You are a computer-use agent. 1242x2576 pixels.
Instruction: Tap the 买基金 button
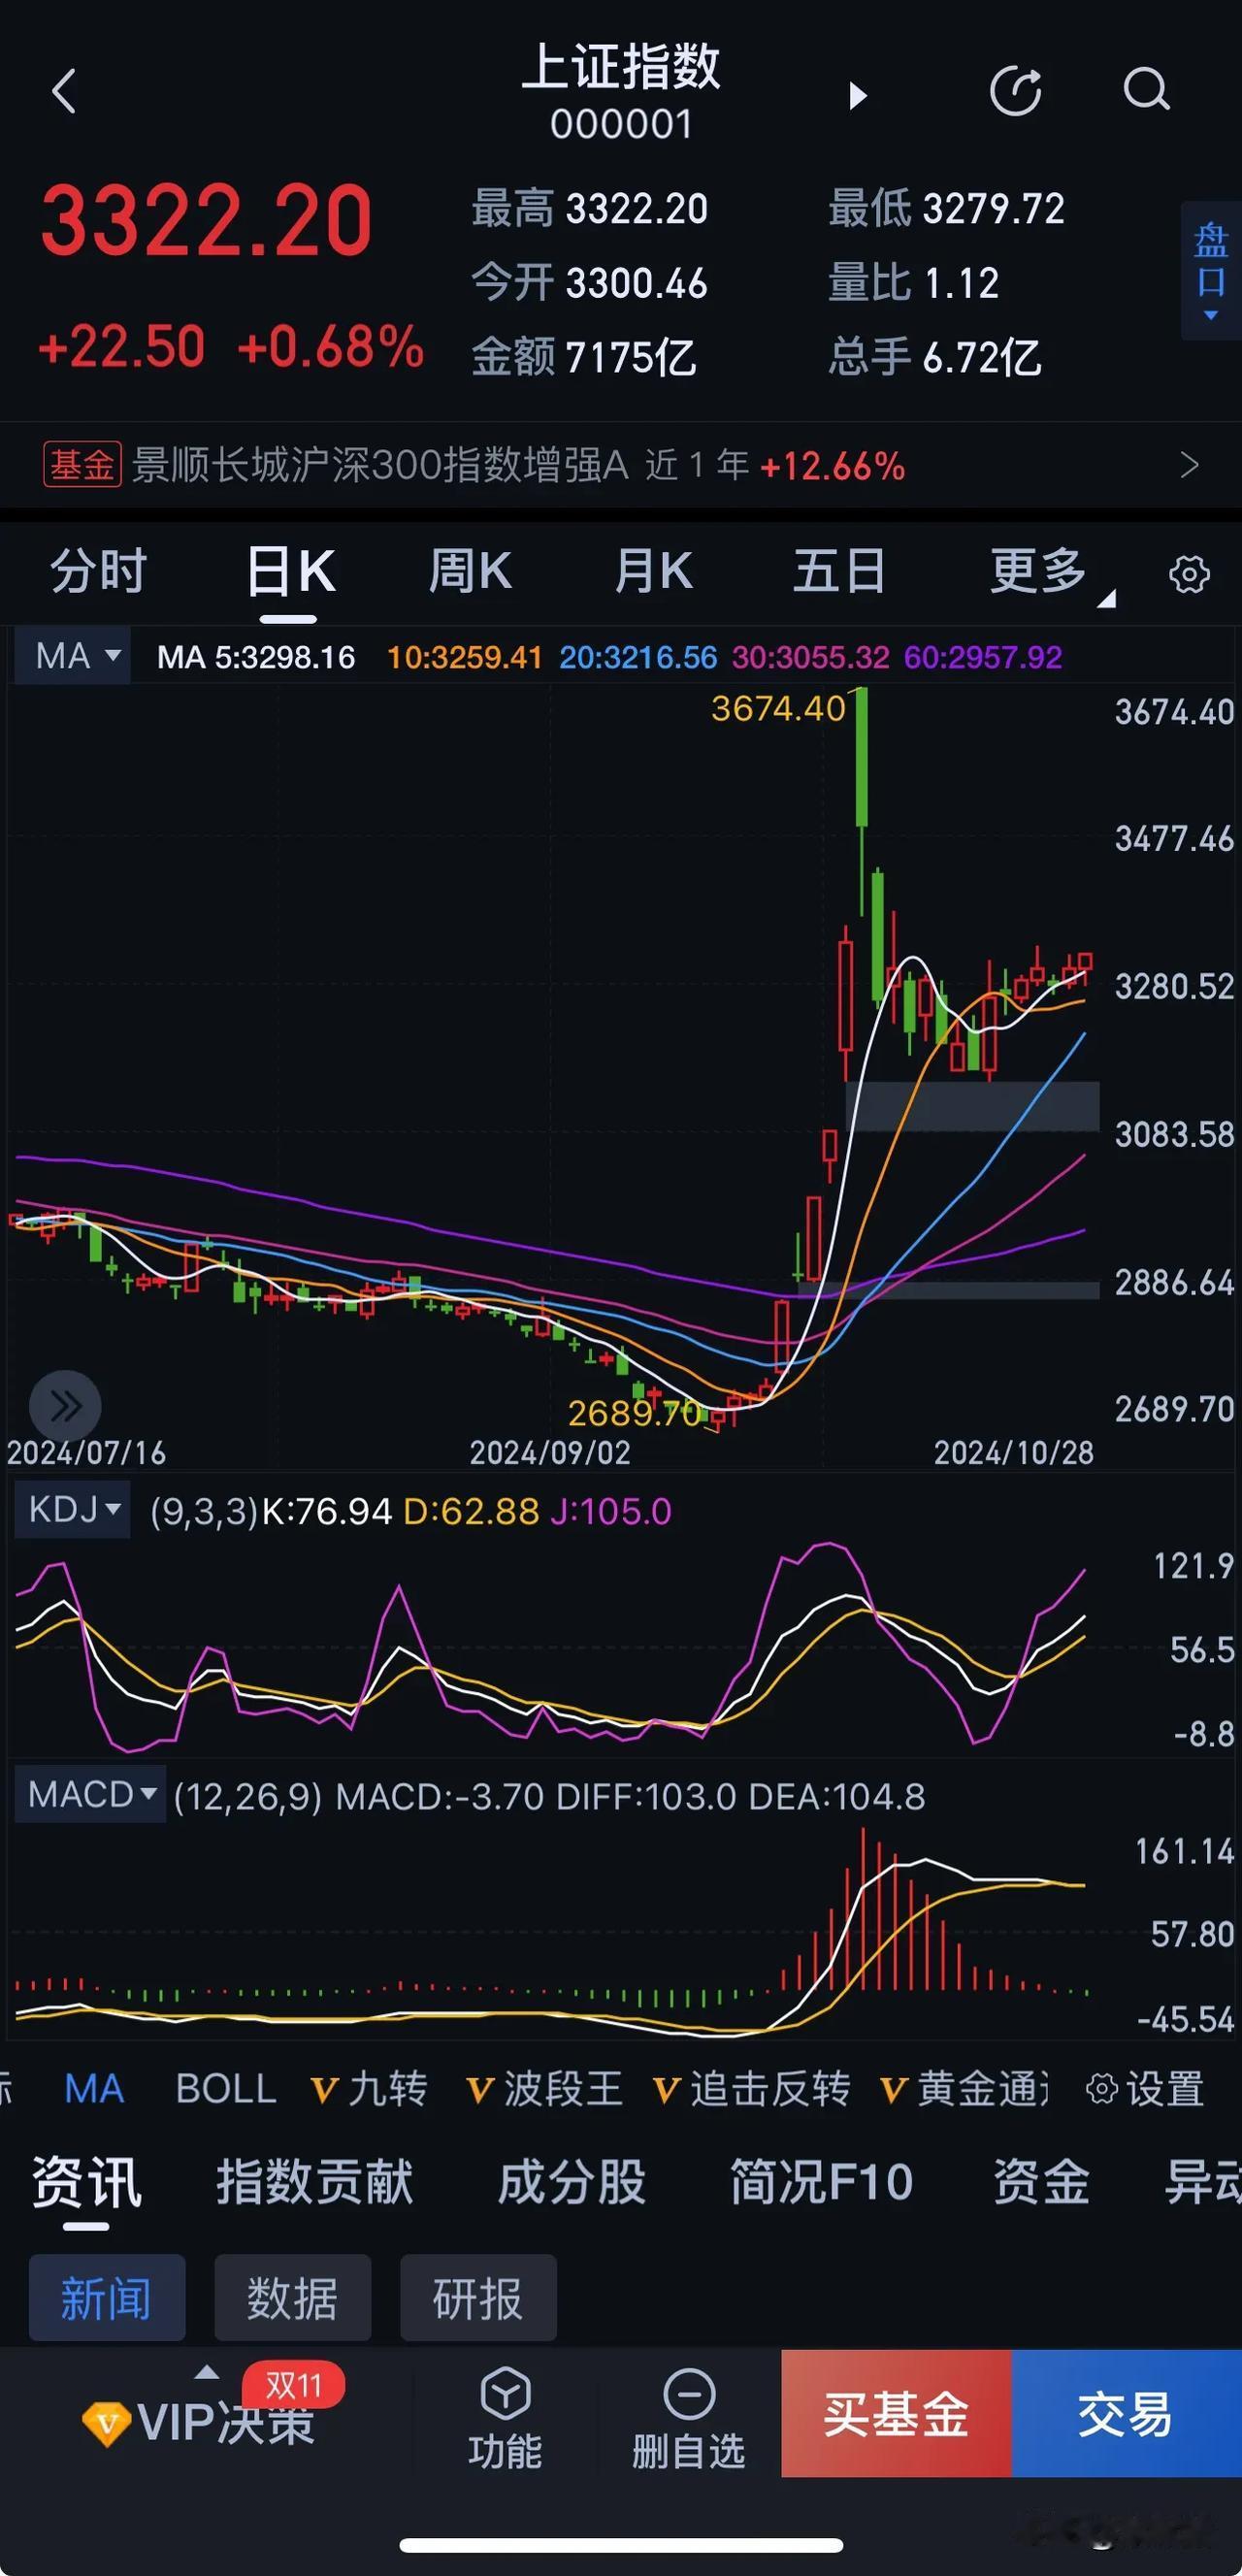[896, 2413]
